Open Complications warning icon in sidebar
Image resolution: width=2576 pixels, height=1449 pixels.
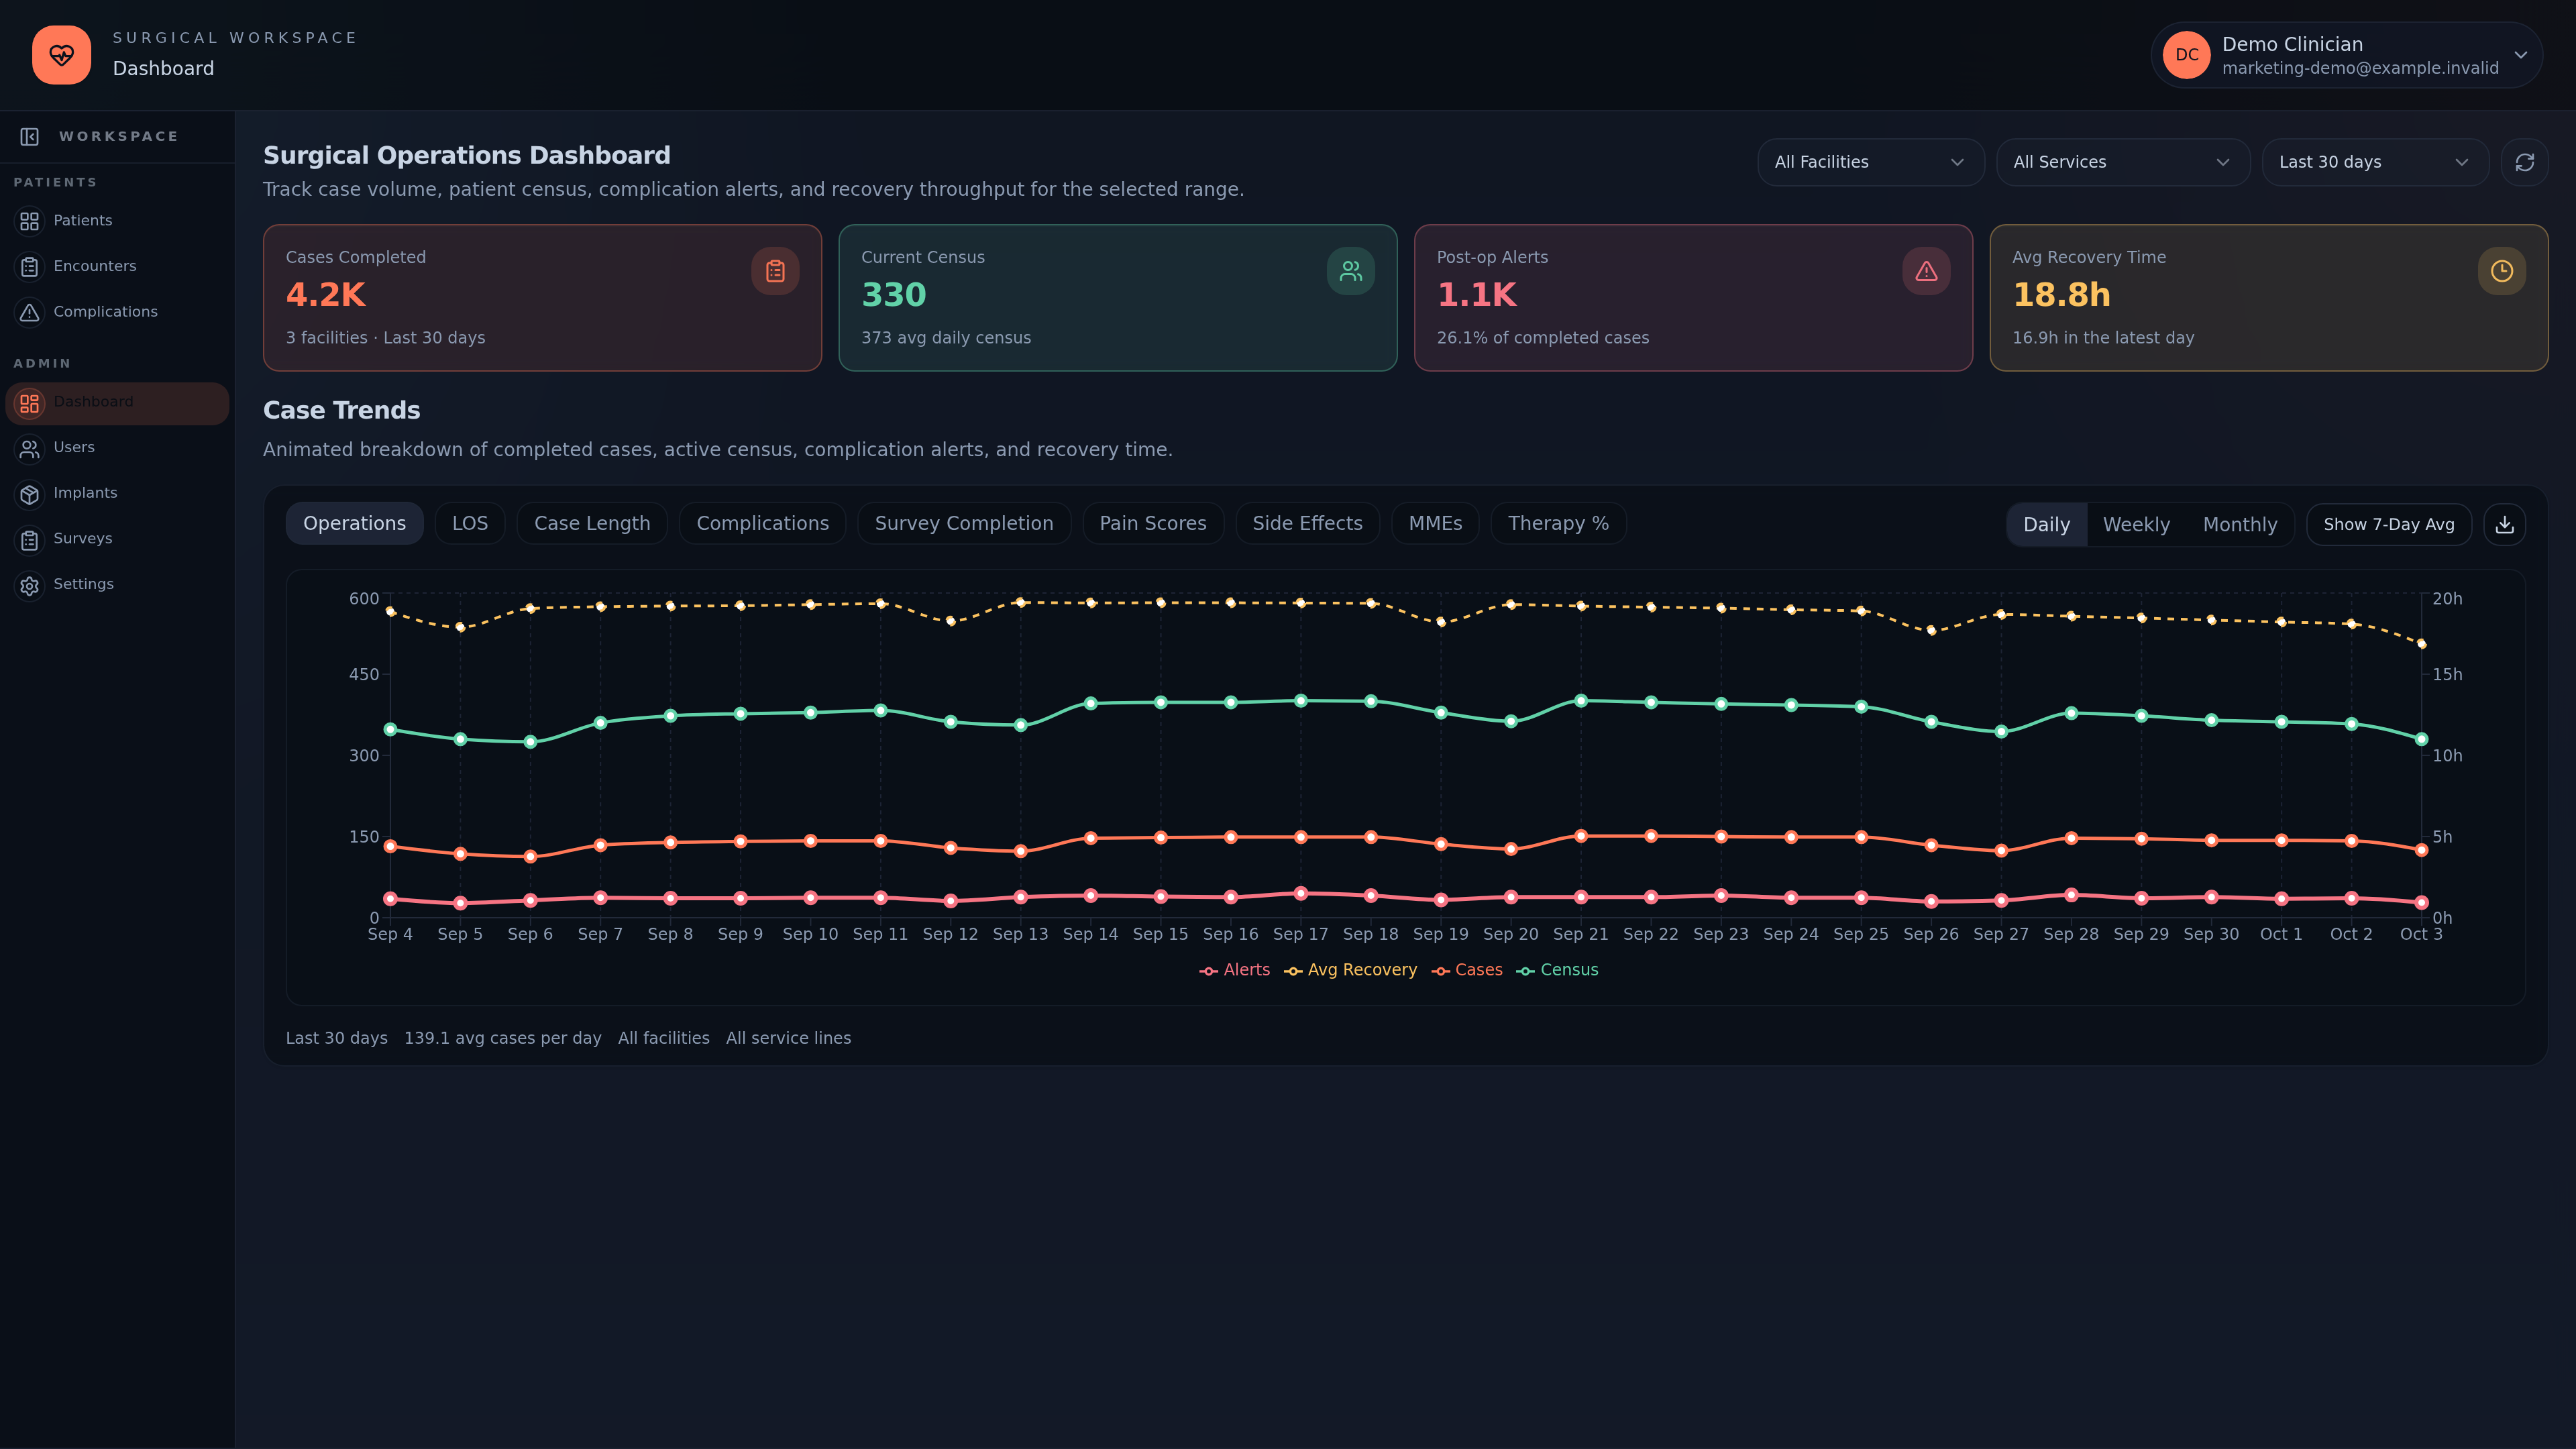[30, 312]
